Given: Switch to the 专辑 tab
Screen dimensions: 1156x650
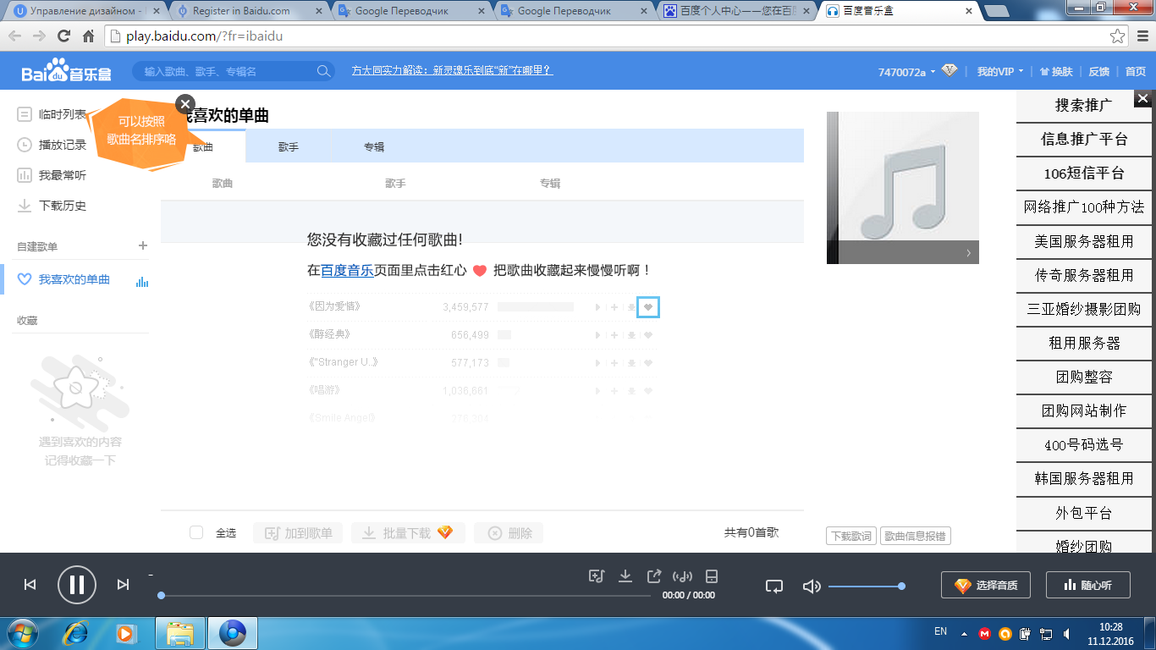Looking at the screenshot, I should (x=374, y=146).
